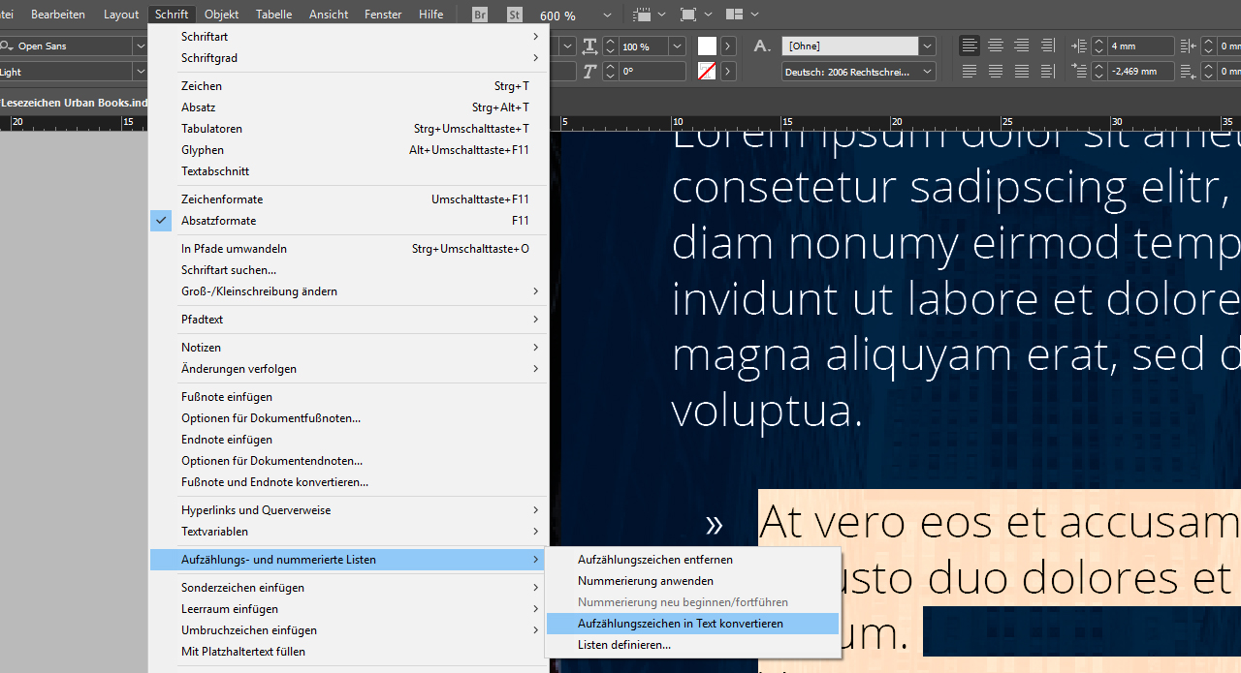Click into the -2,469 mm indent field
Screen dimensions: 1241x673
point(1140,71)
